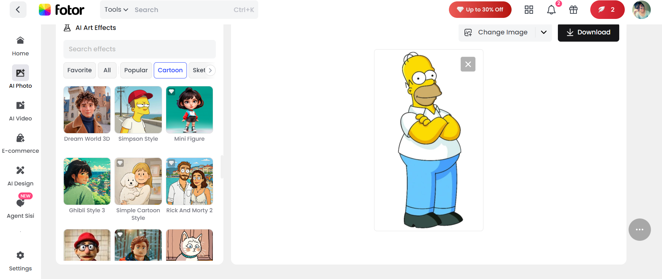
Task: Click the Homer Simpson preview image
Action: pyautogui.click(x=429, y=140)
